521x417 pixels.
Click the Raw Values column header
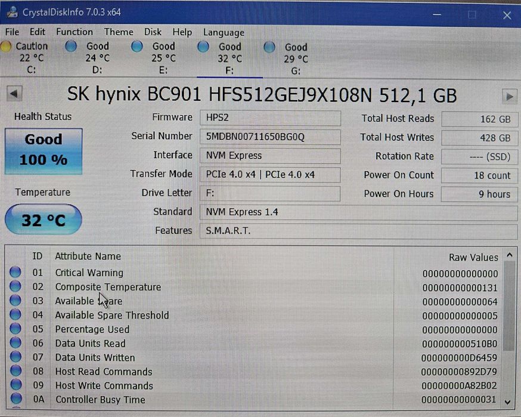click(473, 257)
